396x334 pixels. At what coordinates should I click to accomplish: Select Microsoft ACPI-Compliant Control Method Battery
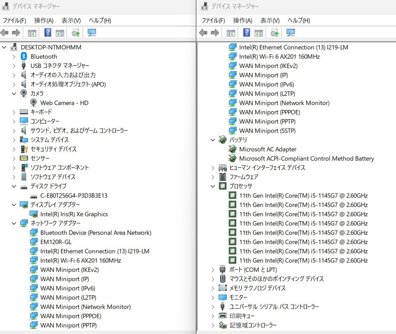click(x=306, y=158)
